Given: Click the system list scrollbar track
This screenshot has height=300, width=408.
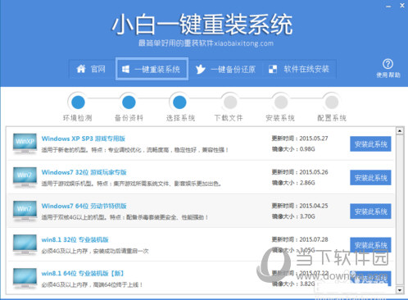Looking at the screenshot, I should click(400, 211).
